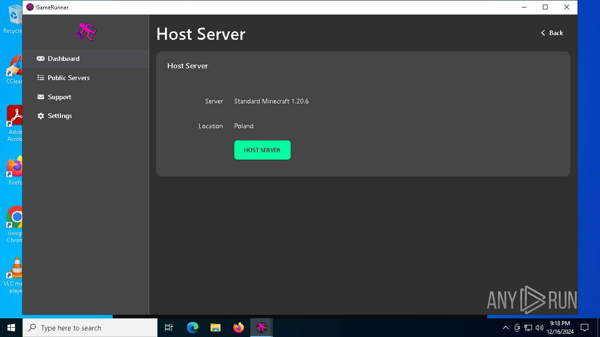This screenshot has height=337, width=600.
Task: Click the GameRunner running-figure logo
Action: click(x=86, y=31)
